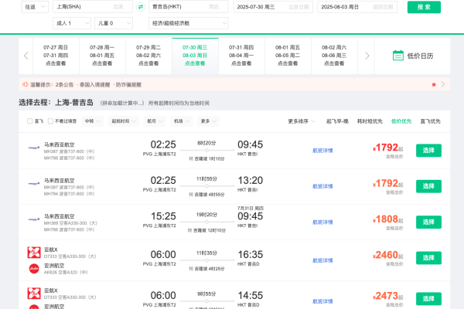Click the 泰国入境提醒 notice link

94,85
